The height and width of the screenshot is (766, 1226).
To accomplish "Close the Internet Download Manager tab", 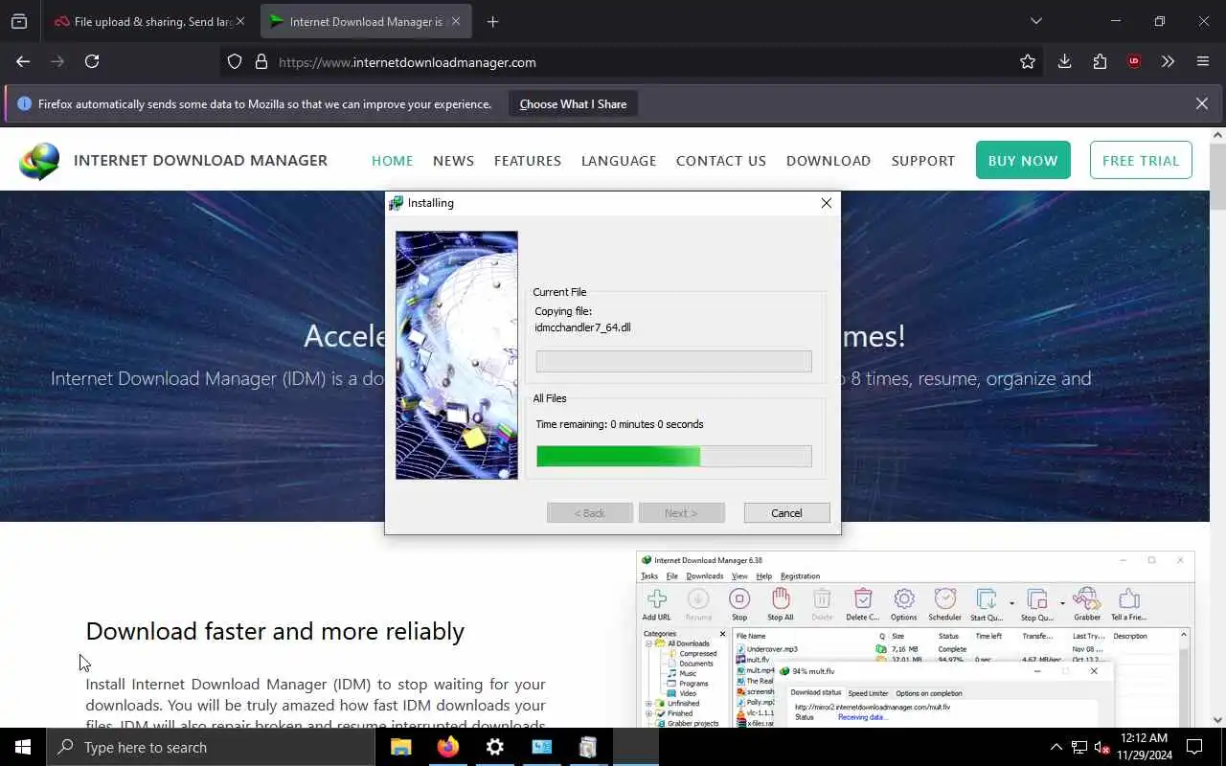I will (456, 21).
